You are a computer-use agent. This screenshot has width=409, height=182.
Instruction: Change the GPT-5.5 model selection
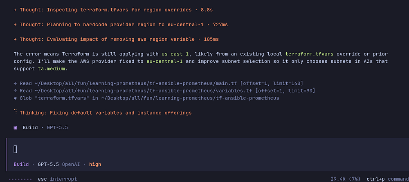coord(48,164)
